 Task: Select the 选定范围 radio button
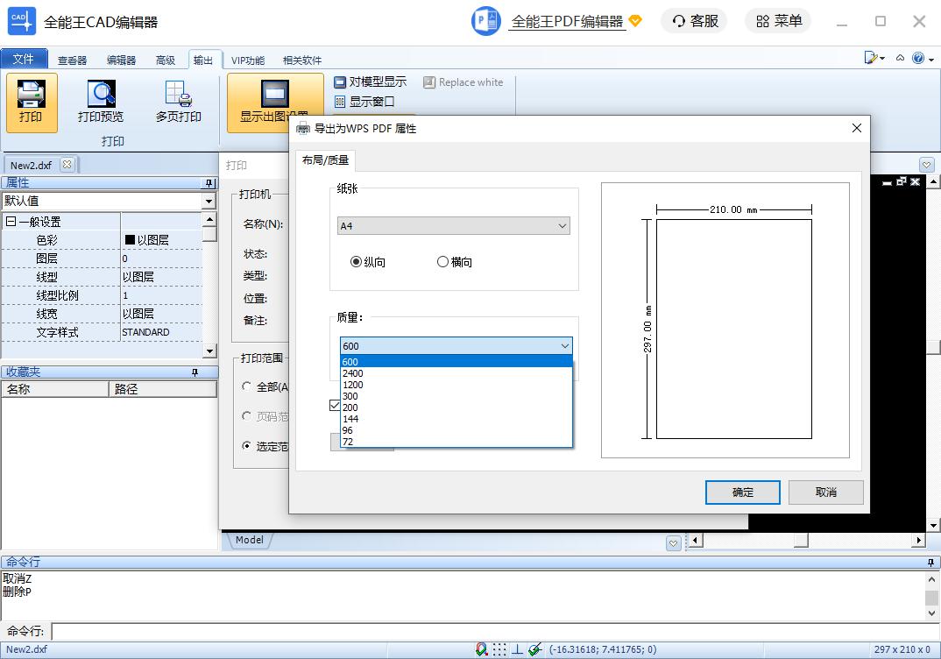[x=247, y=446]
